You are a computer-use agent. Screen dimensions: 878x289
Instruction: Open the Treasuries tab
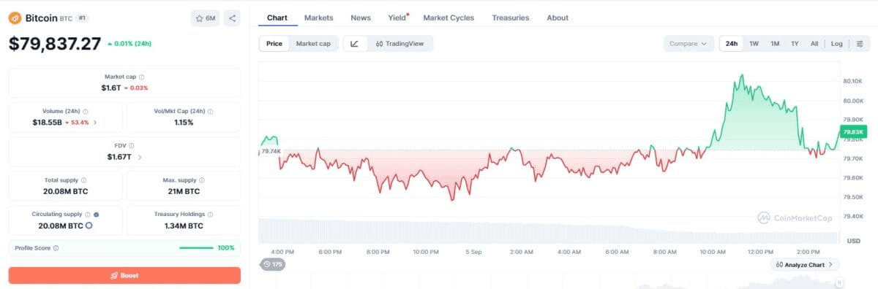click(511, 18)
